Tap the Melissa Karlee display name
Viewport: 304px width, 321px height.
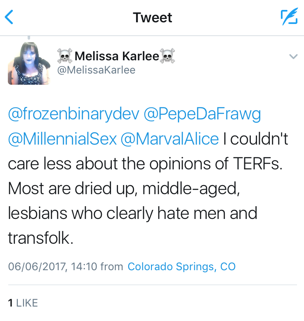pos(117,56)
